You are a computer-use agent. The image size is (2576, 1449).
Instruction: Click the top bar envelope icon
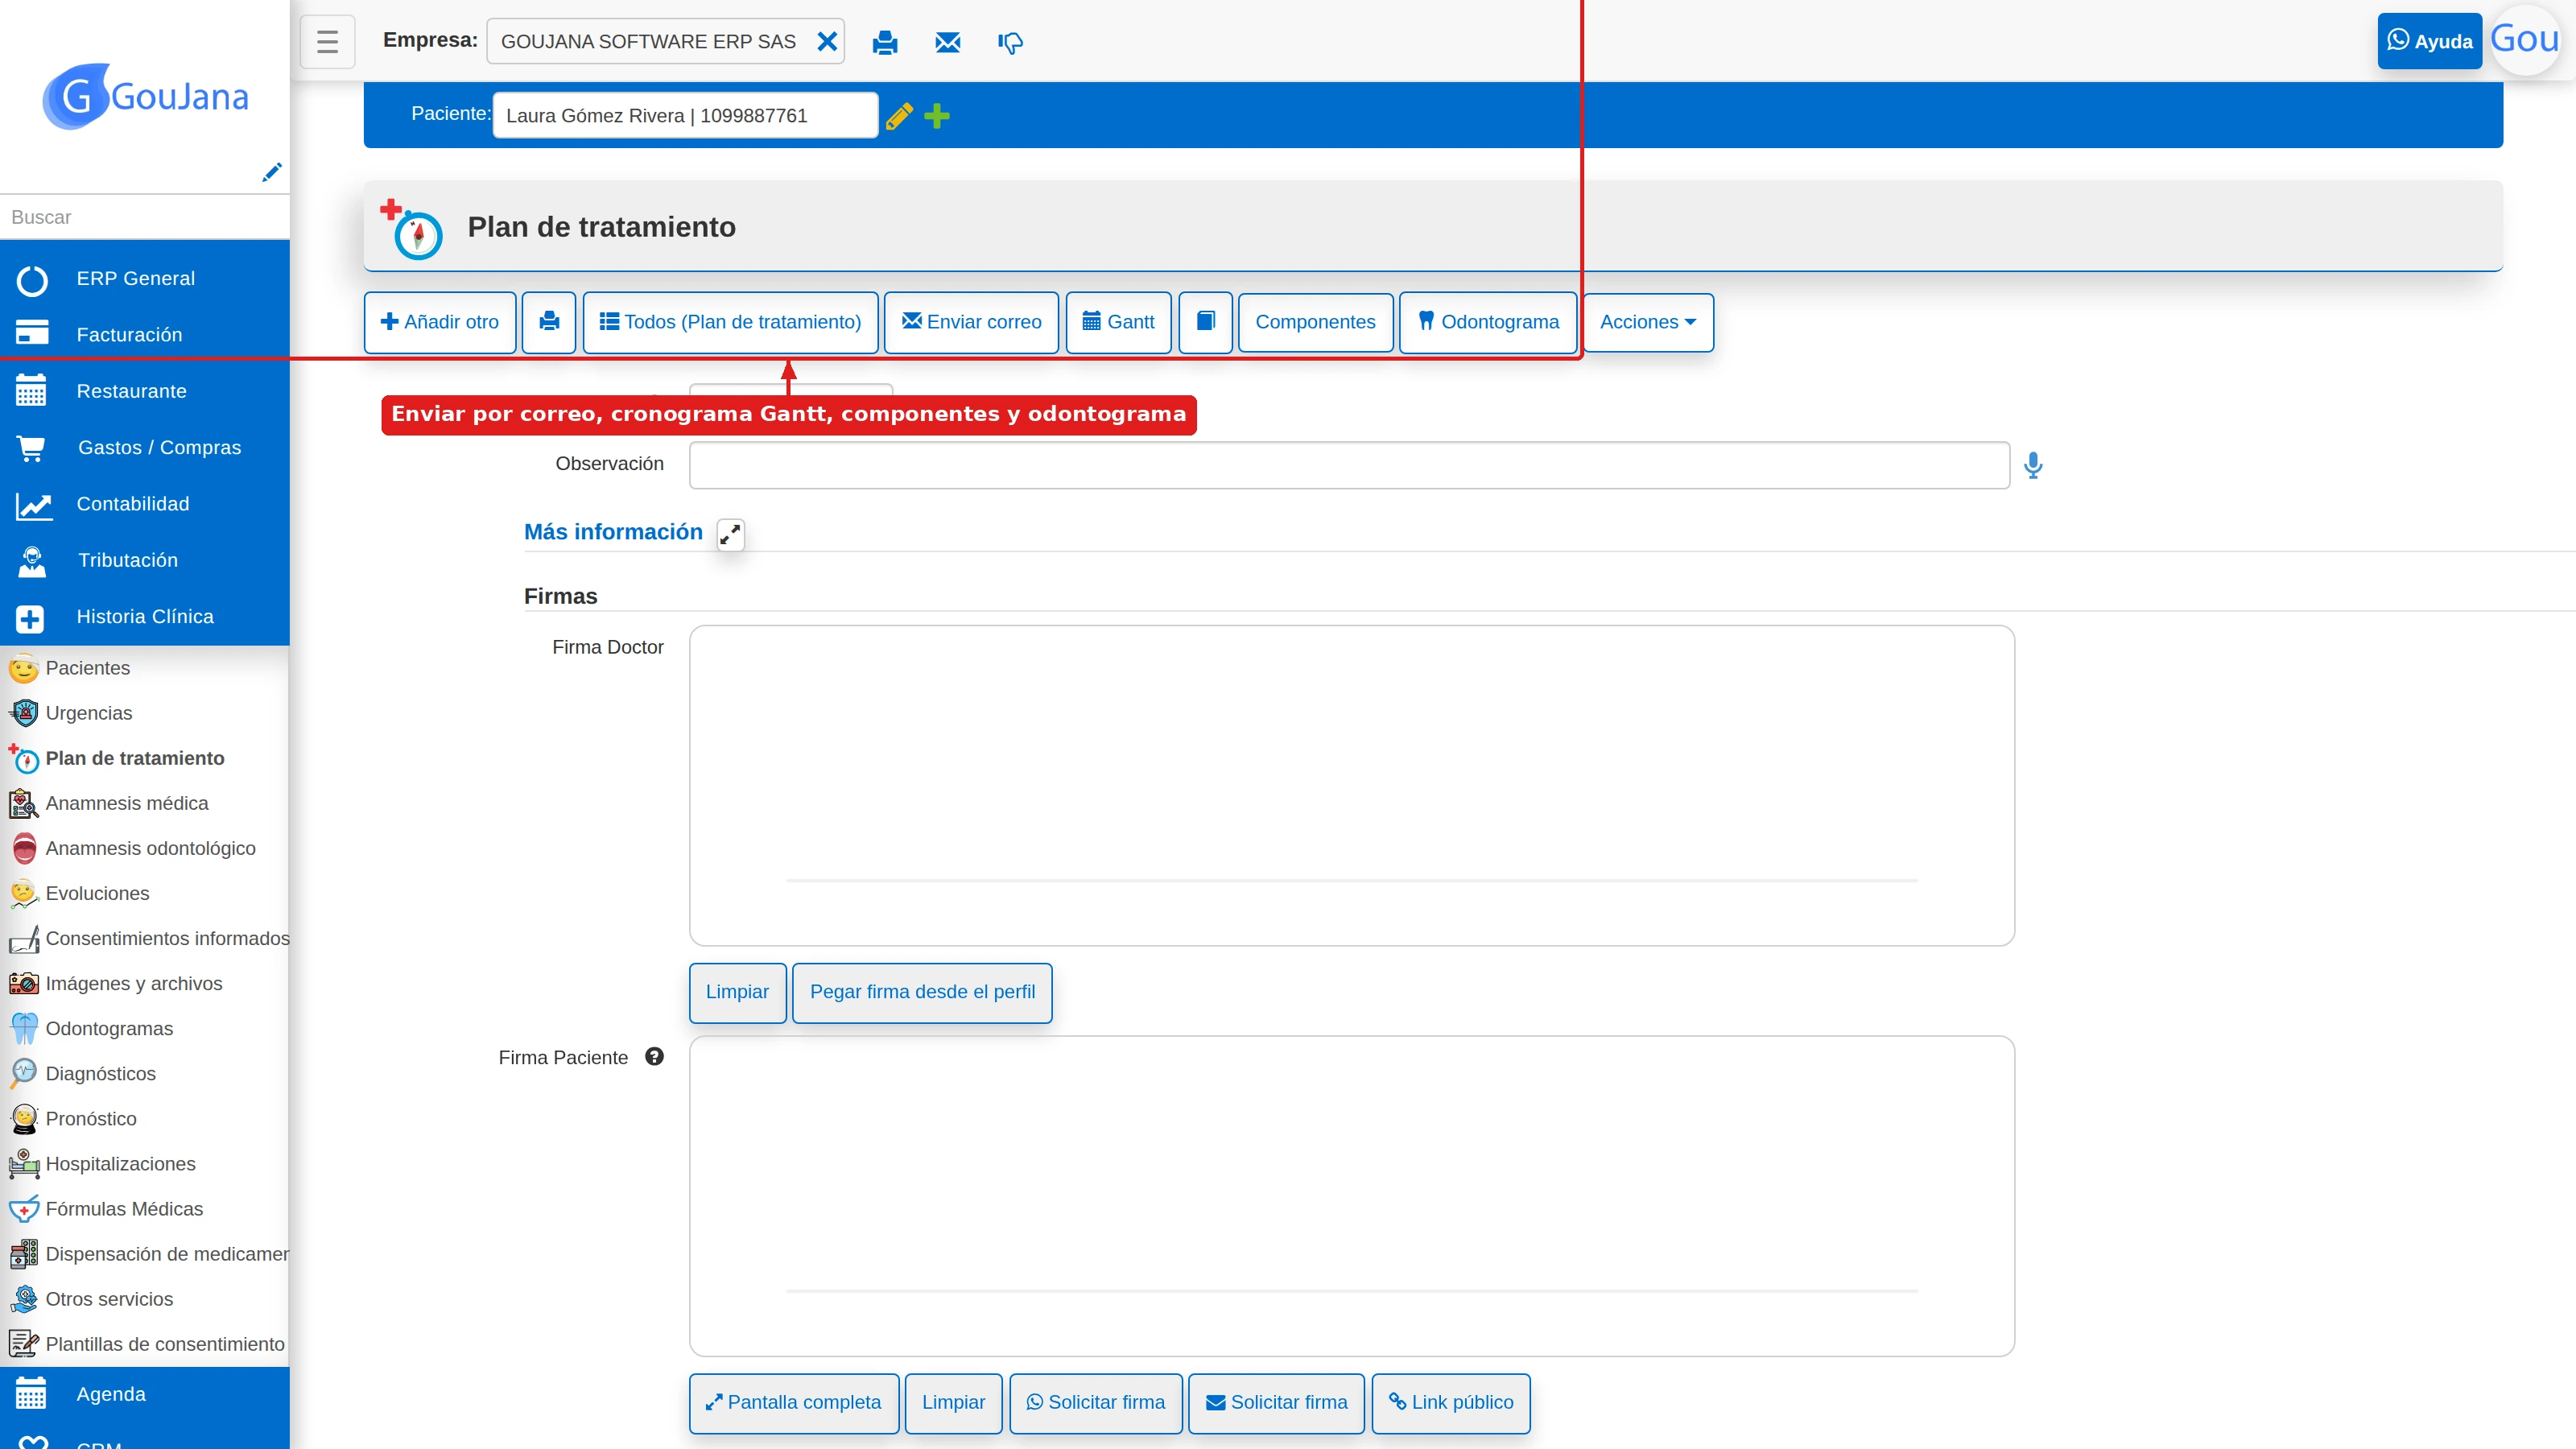(947, 43)
